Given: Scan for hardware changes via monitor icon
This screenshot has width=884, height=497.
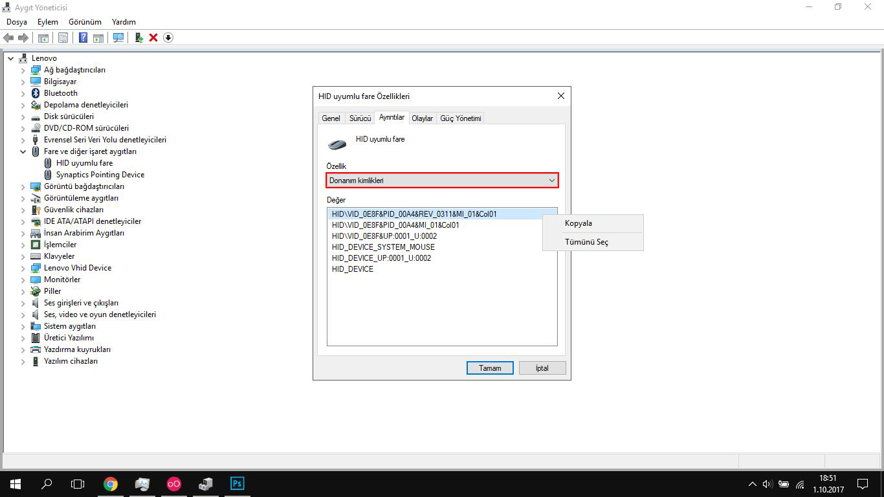Looking at the screenshot, I should coord(118,38).
